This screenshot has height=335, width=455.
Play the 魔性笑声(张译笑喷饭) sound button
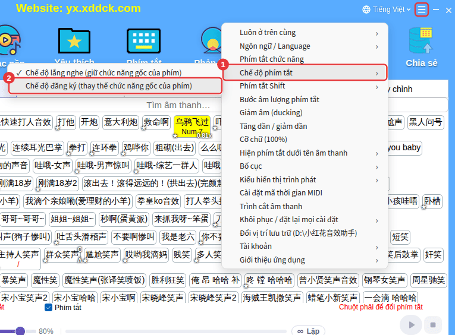tap(105, 280)
